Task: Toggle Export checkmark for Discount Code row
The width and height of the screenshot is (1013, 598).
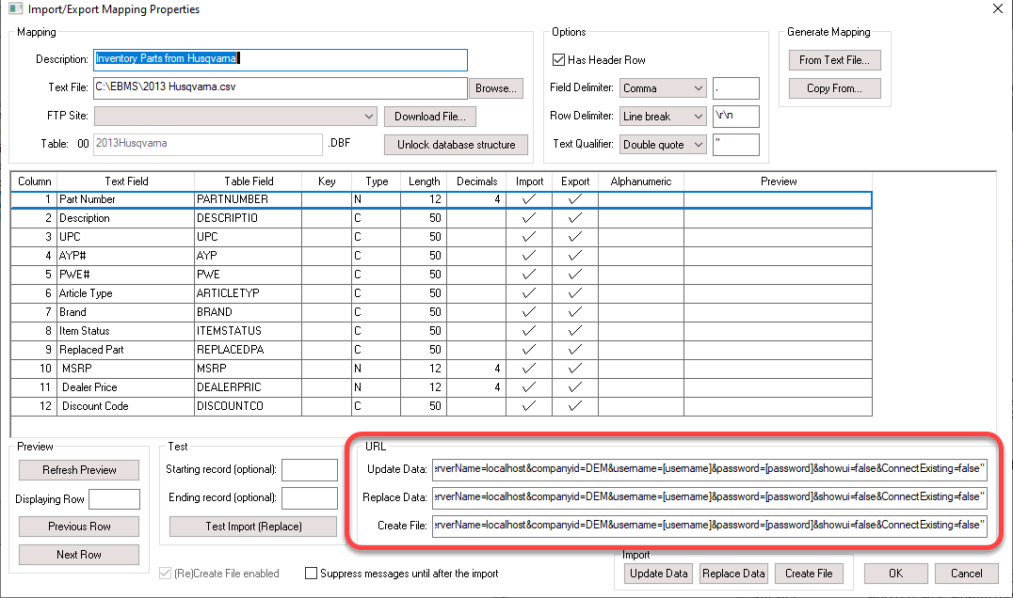Action: pos(575,406)
